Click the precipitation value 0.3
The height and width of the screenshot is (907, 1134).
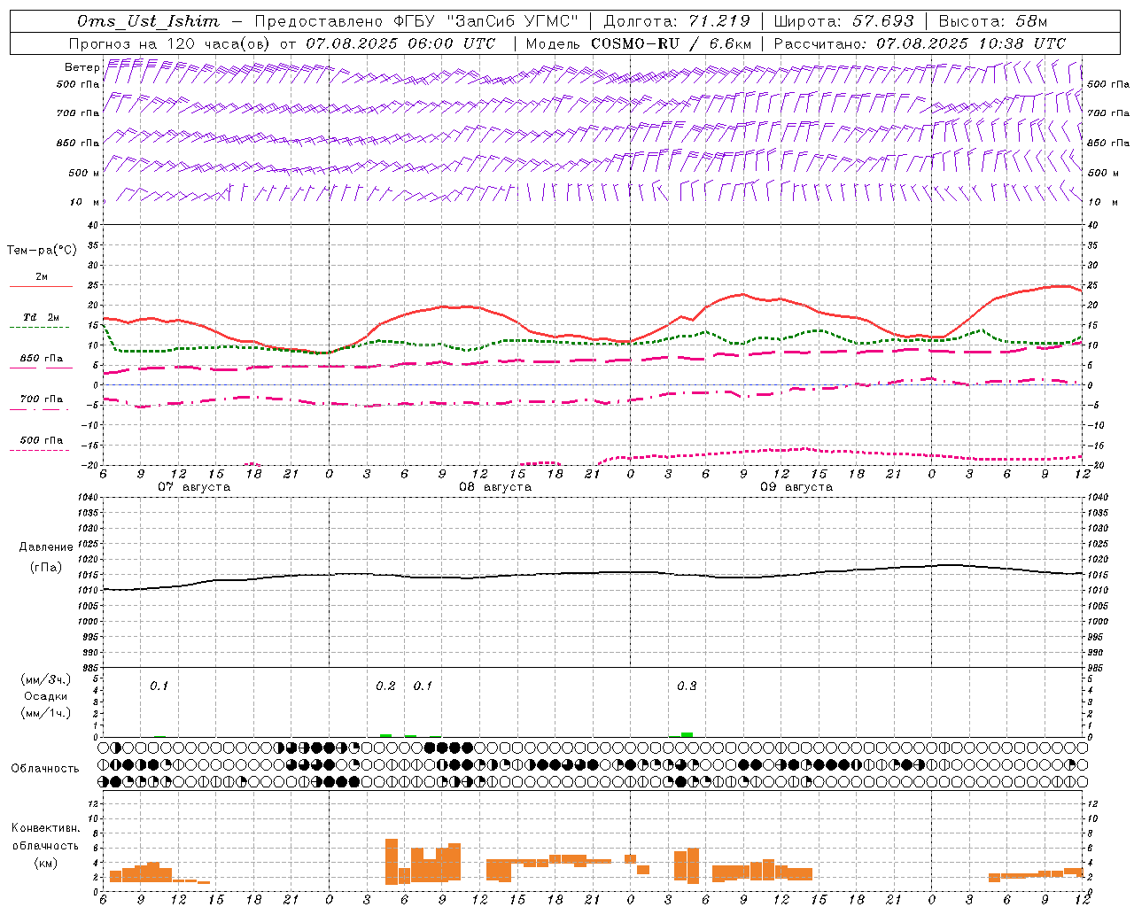[687, 686]
